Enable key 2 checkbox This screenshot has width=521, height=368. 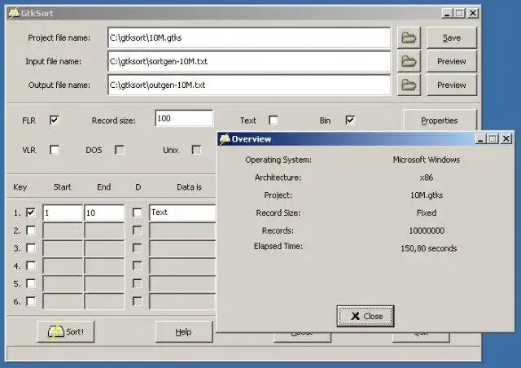31,230
